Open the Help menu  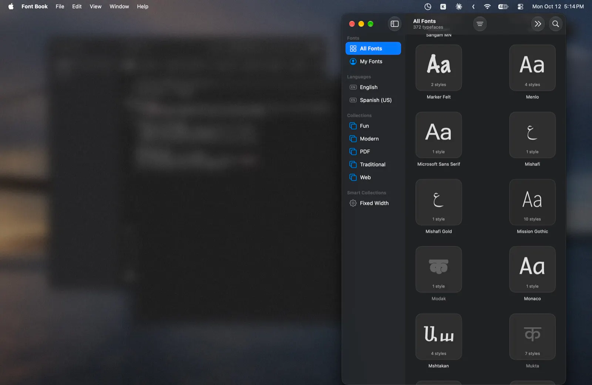[x=142, y=6]
